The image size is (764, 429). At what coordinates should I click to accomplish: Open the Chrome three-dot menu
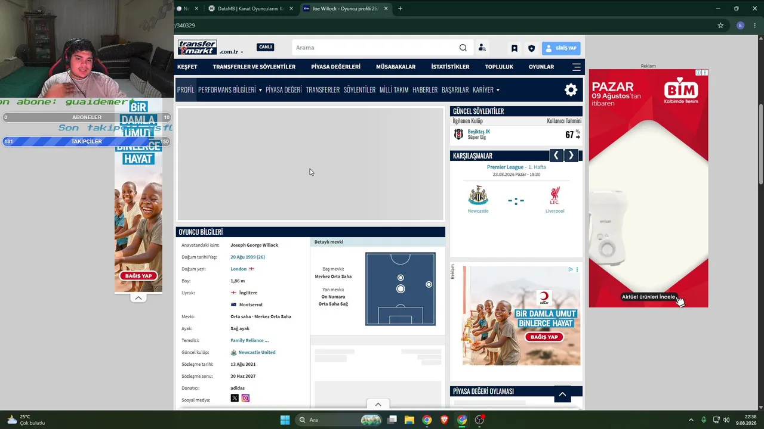tap(755, 26)
